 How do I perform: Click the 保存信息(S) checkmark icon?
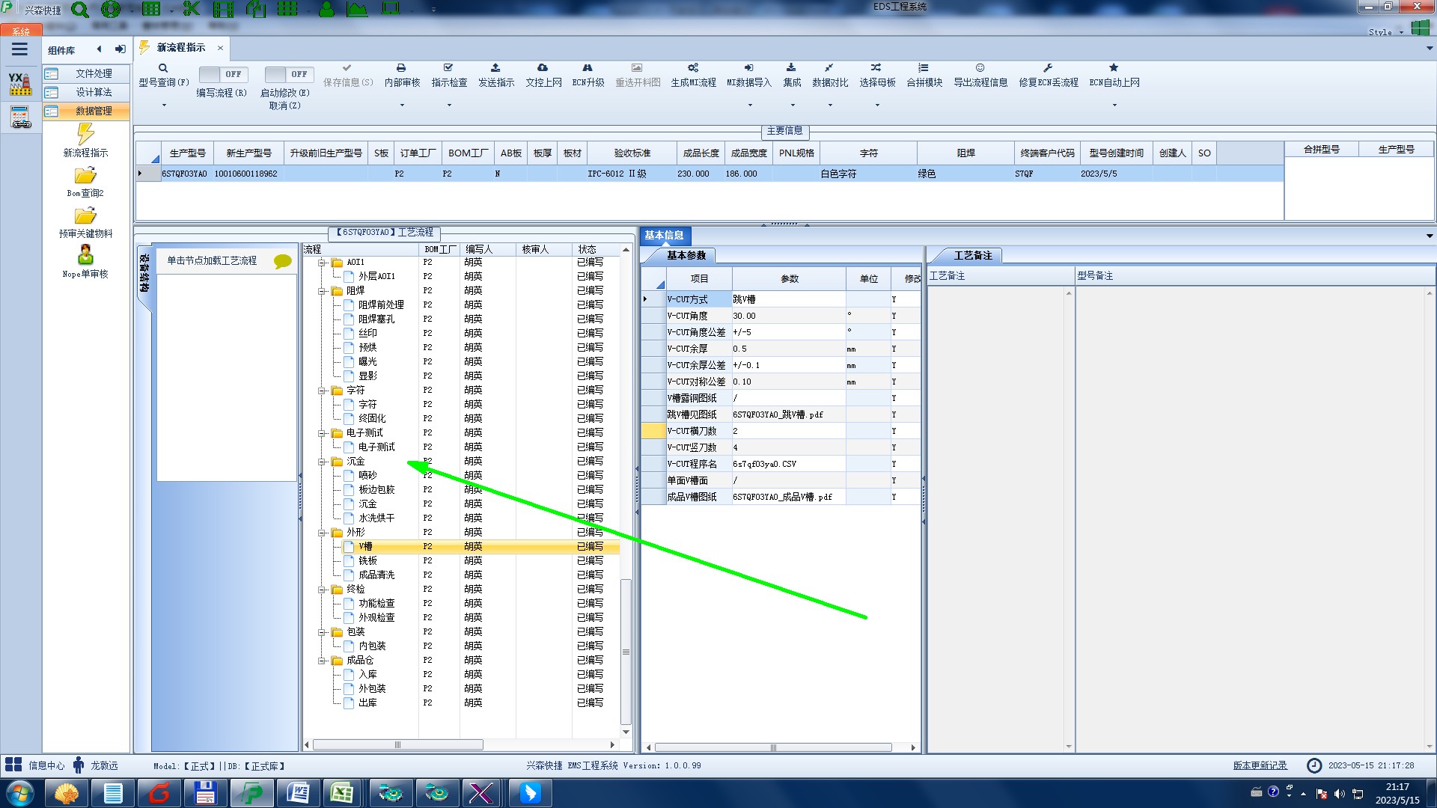click(347, 68)
